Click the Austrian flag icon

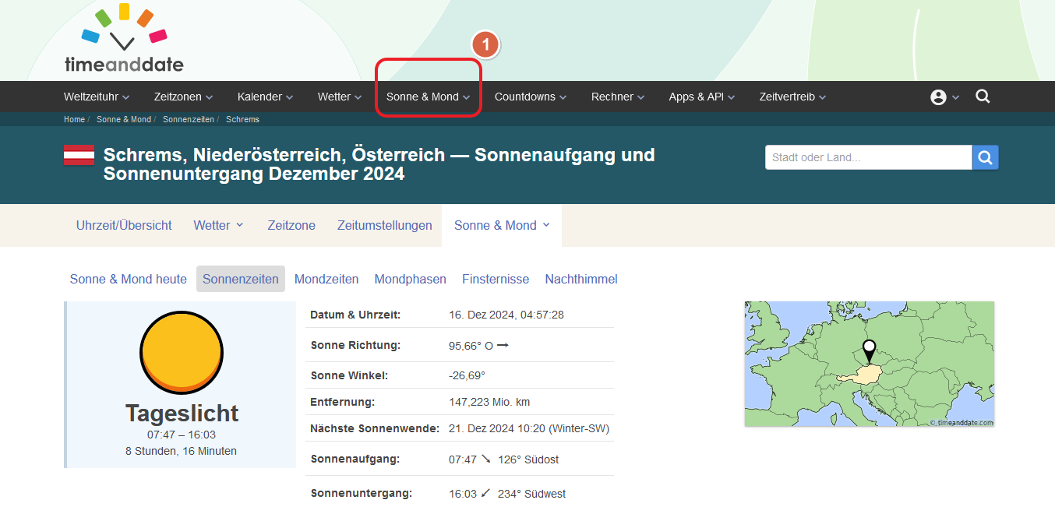(79, 155)
